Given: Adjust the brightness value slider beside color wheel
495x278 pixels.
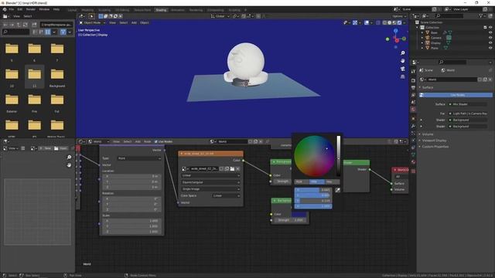Looking at the screenshot, I should click(339, 156).
